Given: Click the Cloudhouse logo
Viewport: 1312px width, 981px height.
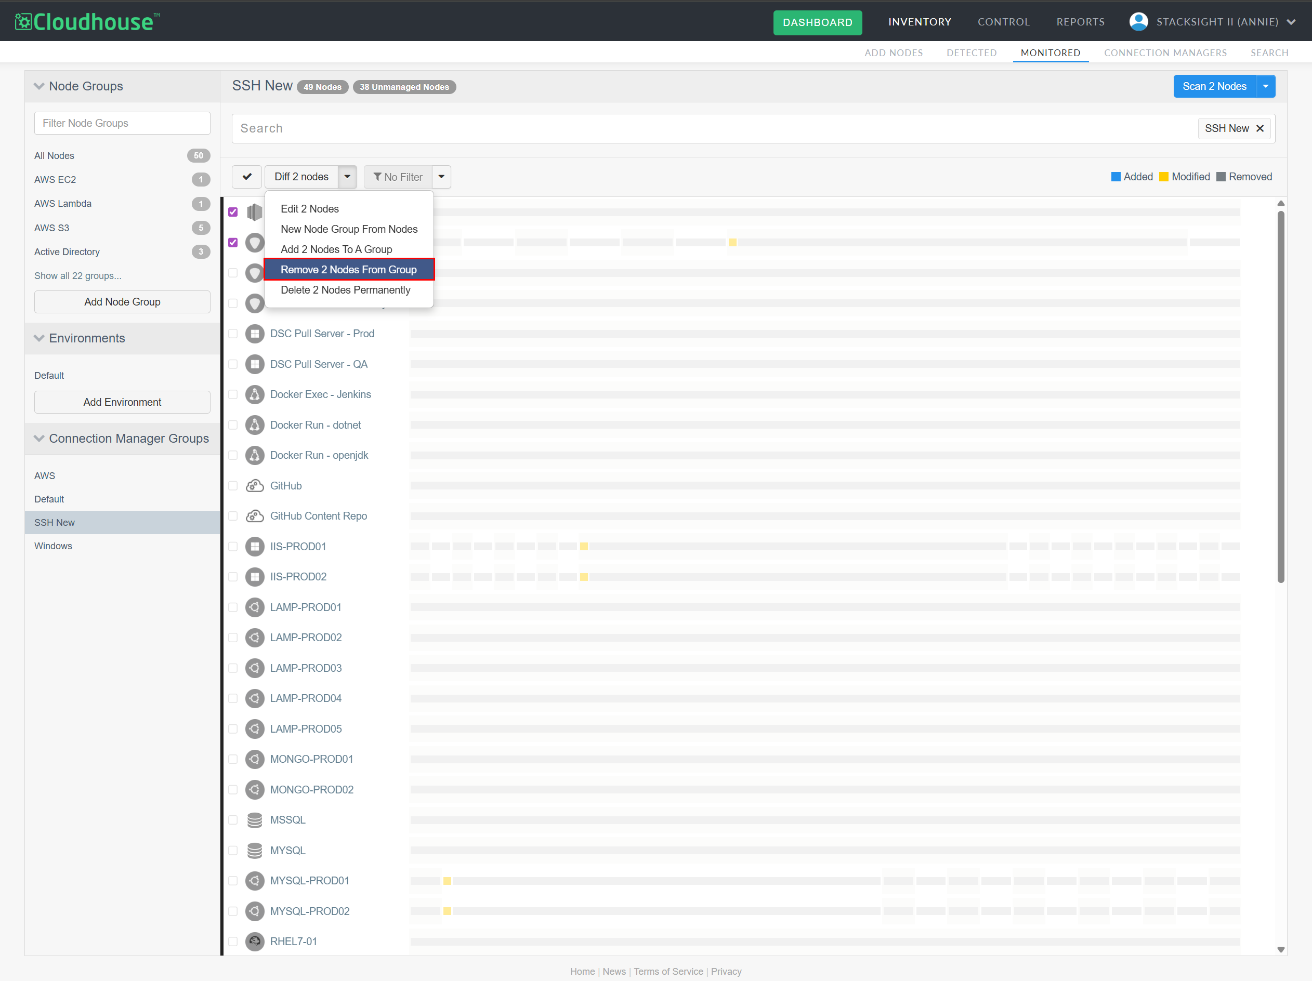Looking at the screenshot, I should (87, 22).
